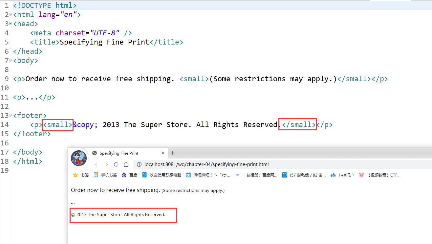This screenshot has width=432, height=244.
Task: Collapse the body element fold marker on line 7
Action: (x=10, y=60)
